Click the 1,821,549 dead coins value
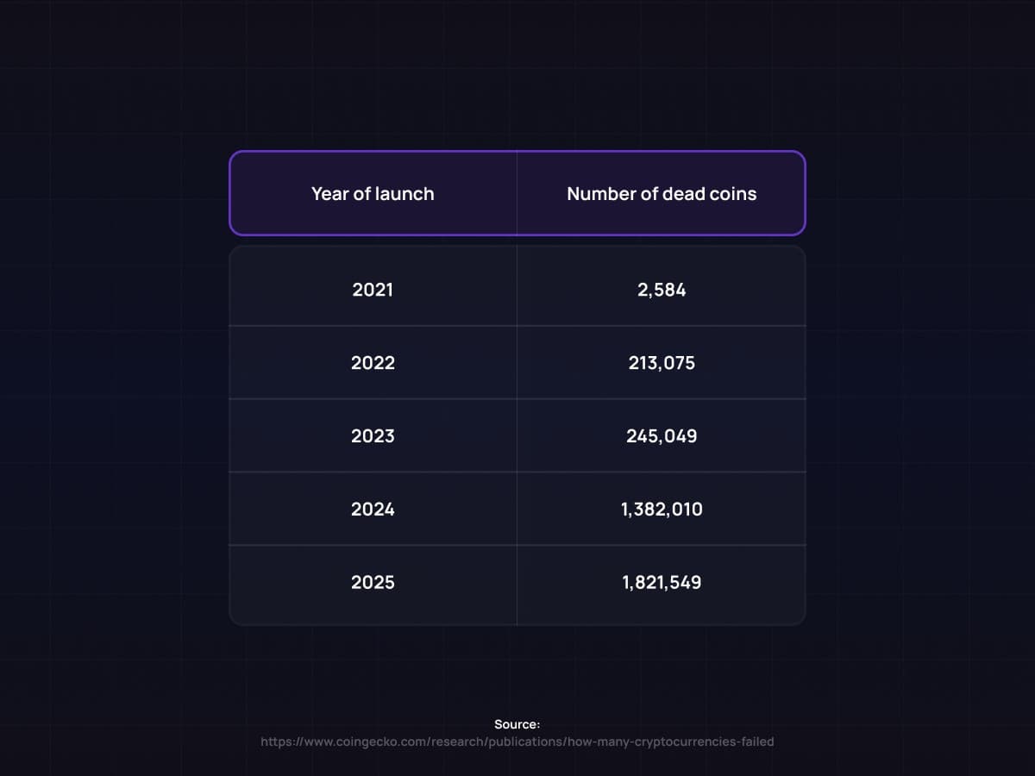Screen dimensions: 1035x776 click(662, 583)
